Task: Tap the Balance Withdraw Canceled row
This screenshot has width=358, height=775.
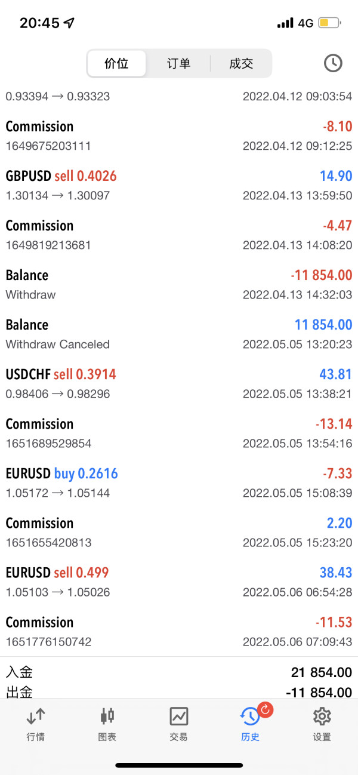Action: point(179,334)
